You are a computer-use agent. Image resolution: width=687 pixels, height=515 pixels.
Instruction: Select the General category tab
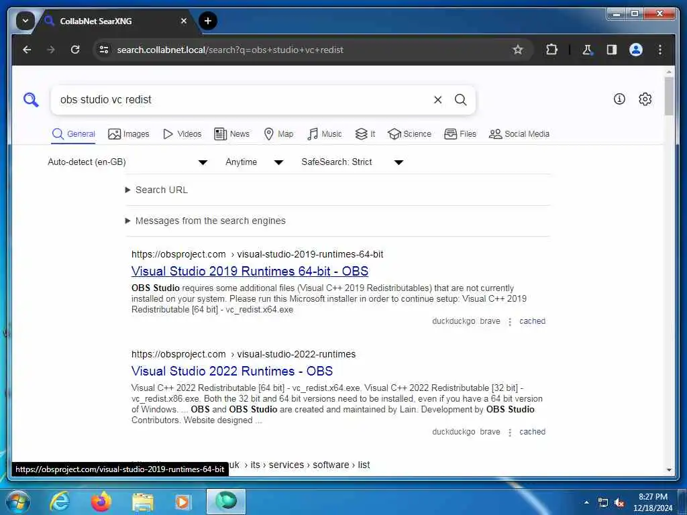pos(73,134)
